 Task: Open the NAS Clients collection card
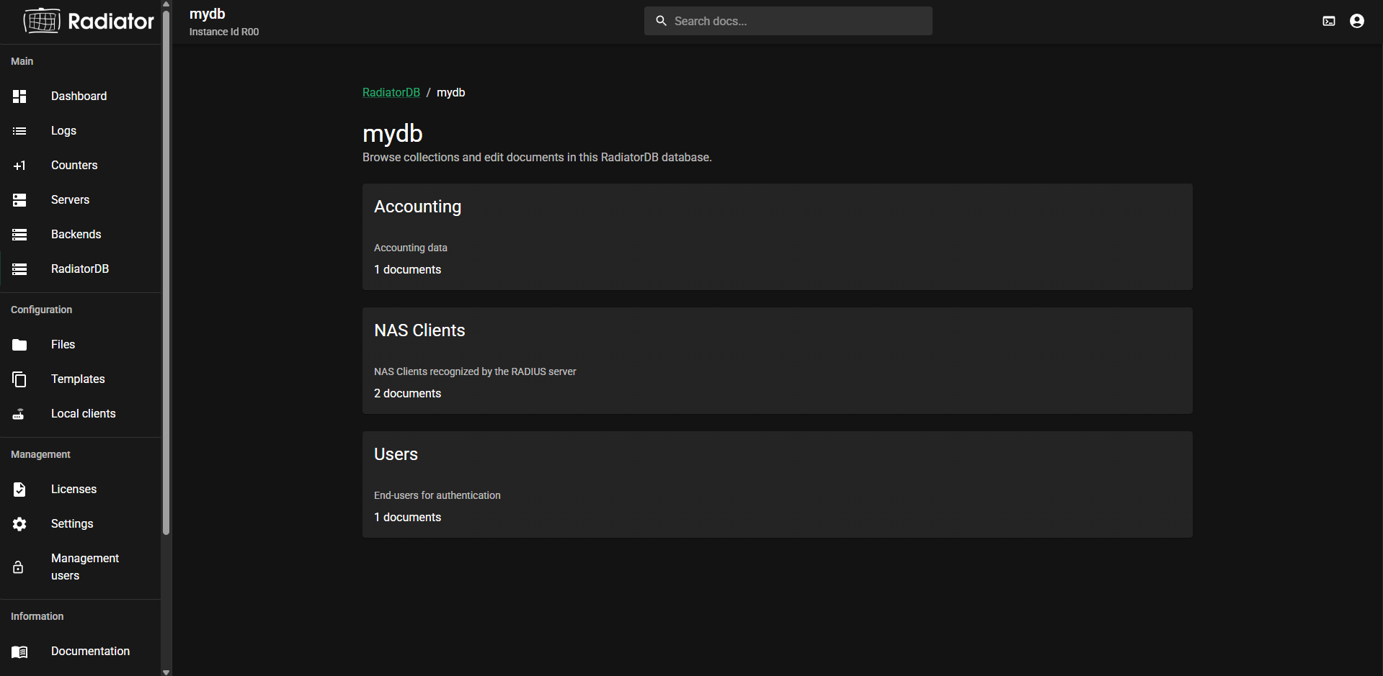(x=777, y=361)
